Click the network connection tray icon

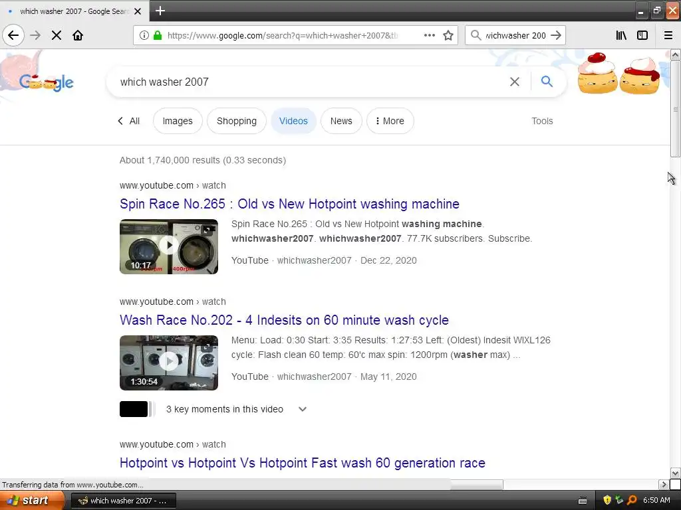coord(619,500)
